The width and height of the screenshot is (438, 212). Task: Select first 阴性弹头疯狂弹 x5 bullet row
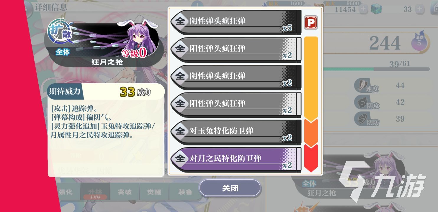tap(236, 22)
